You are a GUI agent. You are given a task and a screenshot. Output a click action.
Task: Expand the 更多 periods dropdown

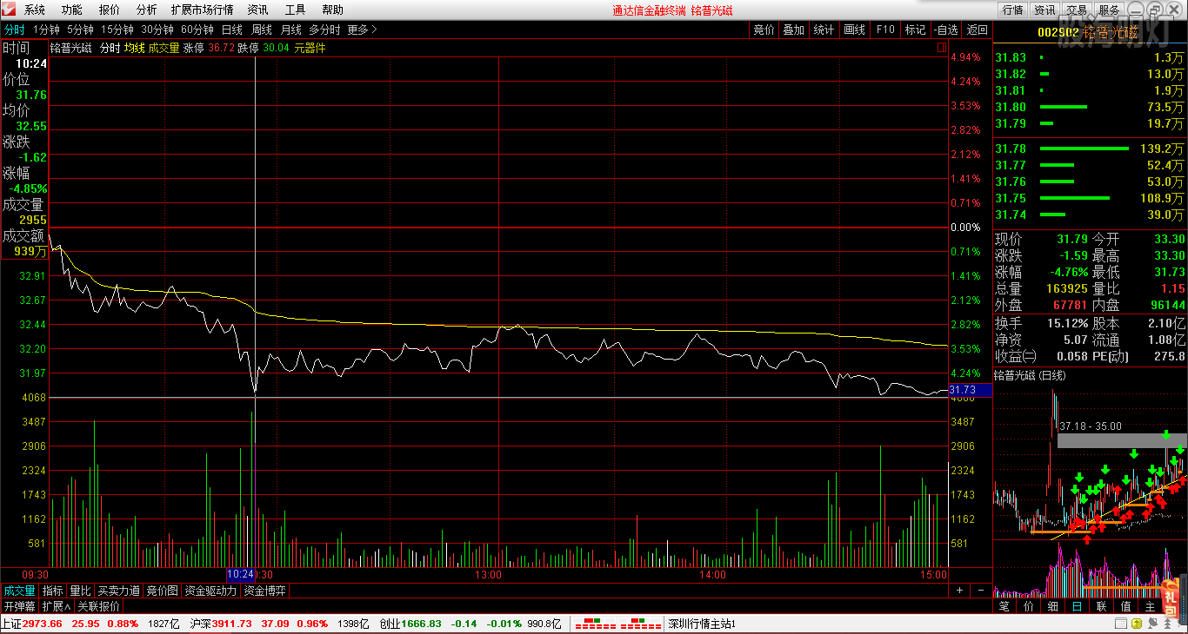(x=362, y=30)
